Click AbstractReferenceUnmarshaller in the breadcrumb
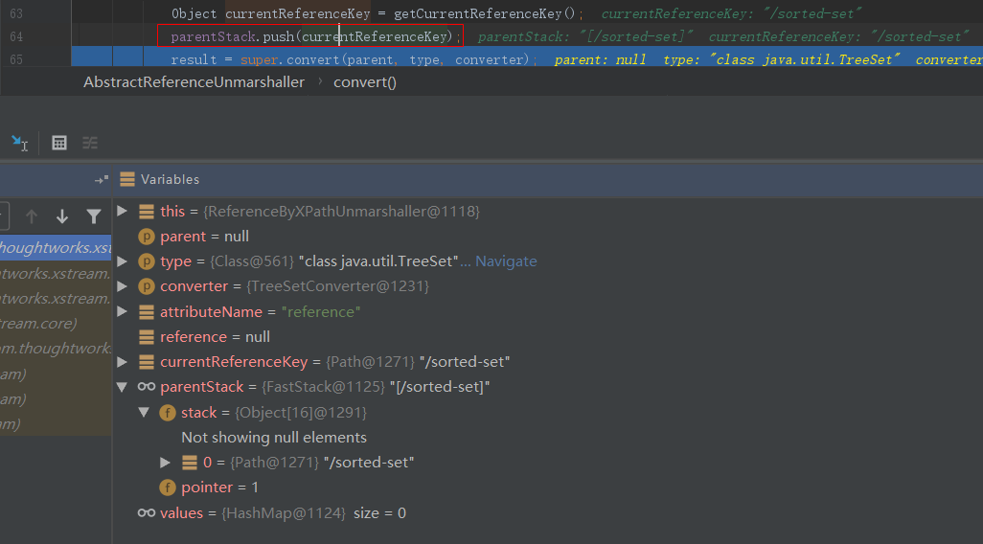This screenshot has width=983, height=544. (x=194, y=81)
